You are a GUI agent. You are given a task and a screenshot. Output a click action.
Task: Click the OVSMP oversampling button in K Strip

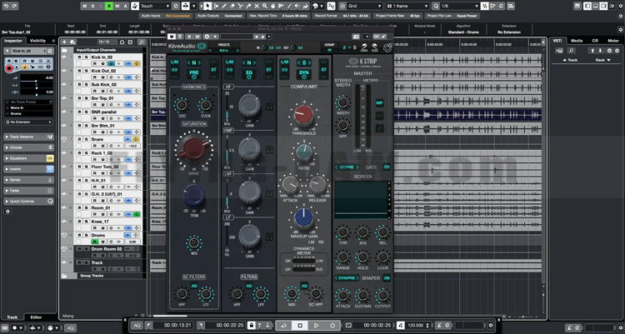pyautogui.click(x=329, y=47)
